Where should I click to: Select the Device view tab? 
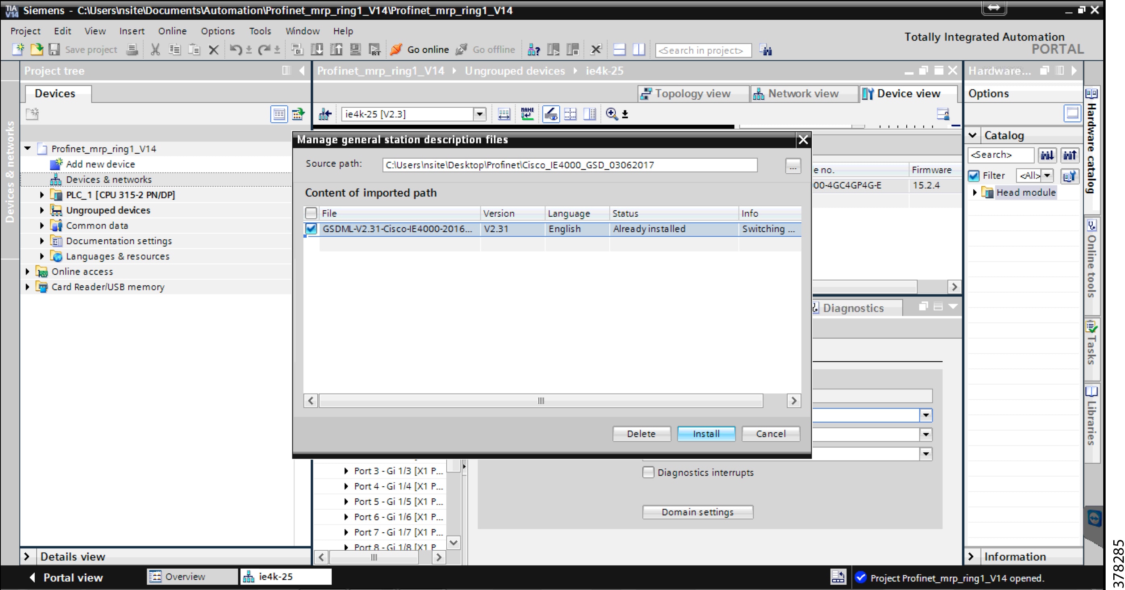[x=908, y=94]
